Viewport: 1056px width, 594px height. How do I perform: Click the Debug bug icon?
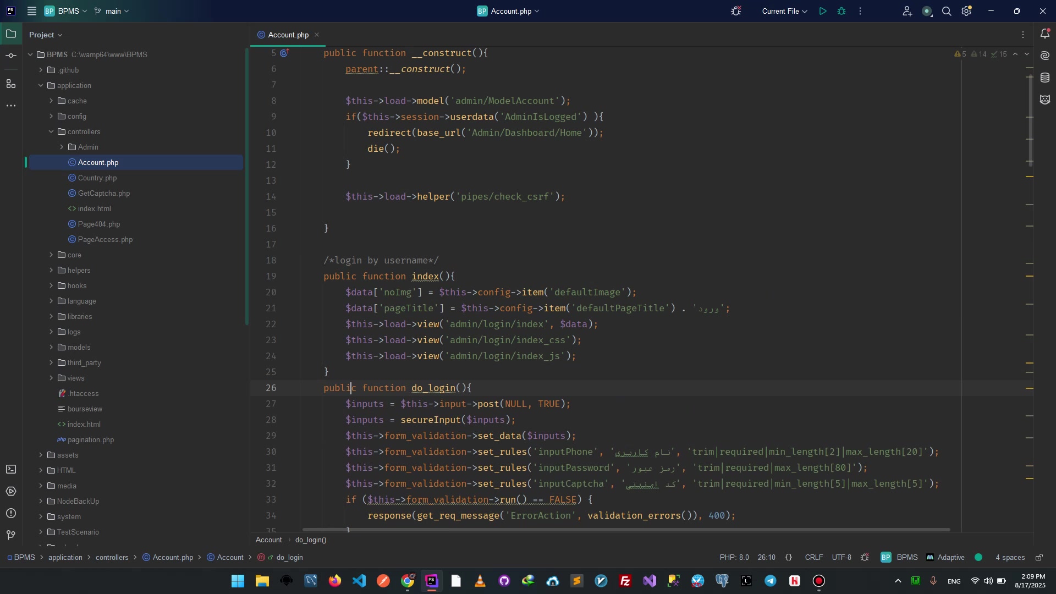coord(842,11)
